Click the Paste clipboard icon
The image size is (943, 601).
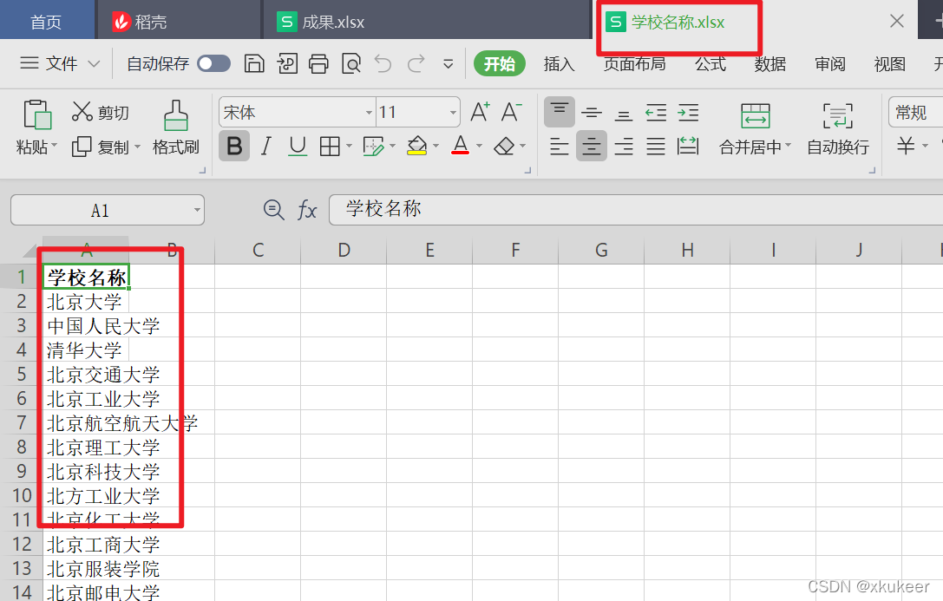pyautogui.click(x=36, y=114)
